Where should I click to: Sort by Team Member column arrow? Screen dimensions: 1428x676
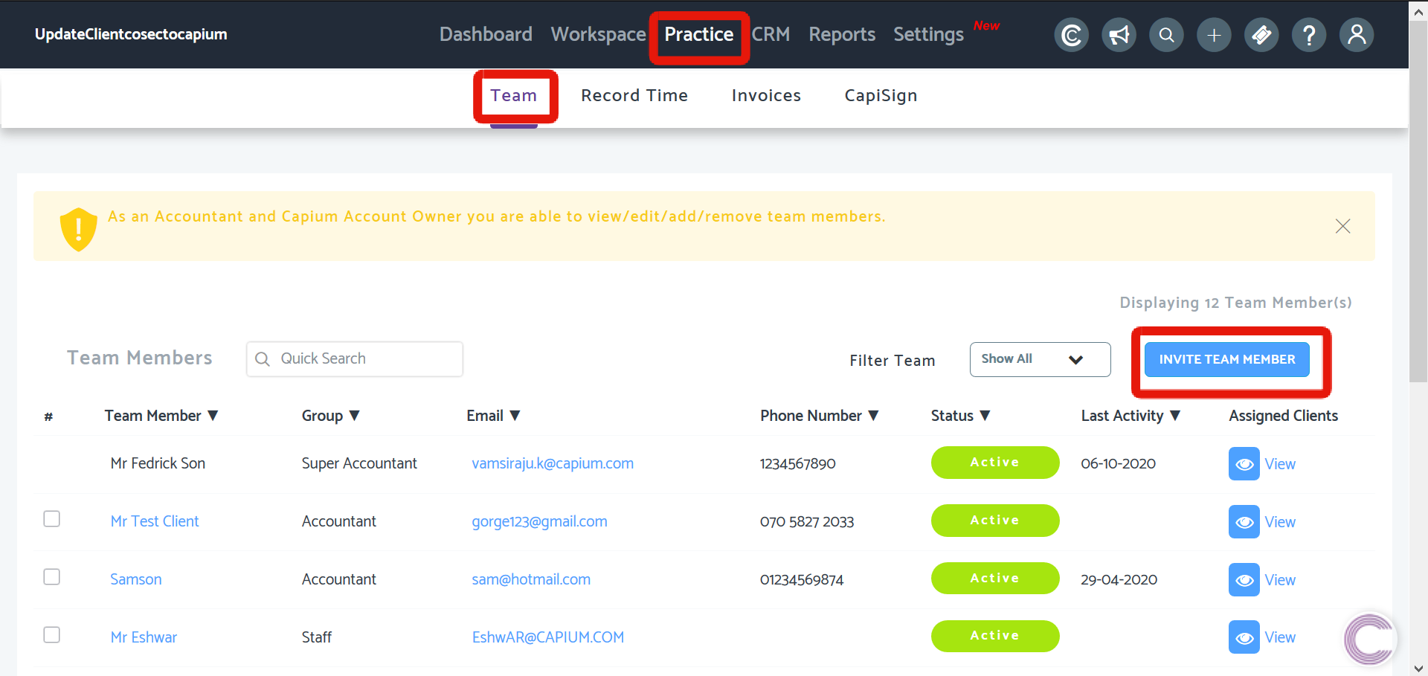[213, 416]
